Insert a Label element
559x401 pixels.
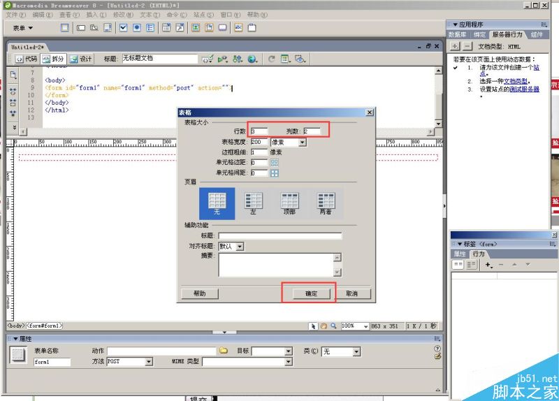point(238,28)
